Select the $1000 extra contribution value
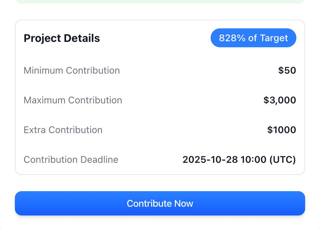Viewport: 320px width, 229px height. tap(282, 130)
